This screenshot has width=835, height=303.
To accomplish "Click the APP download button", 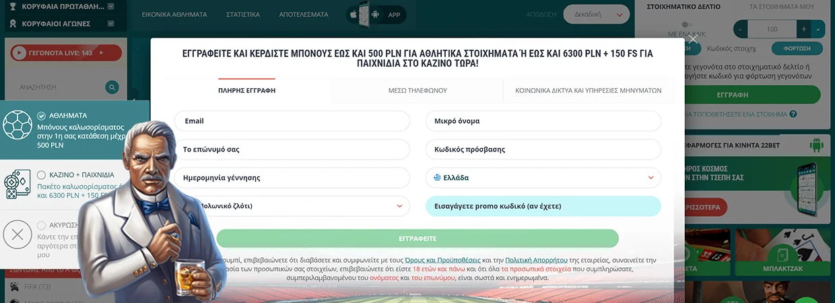I will click(x=394, y=14).
